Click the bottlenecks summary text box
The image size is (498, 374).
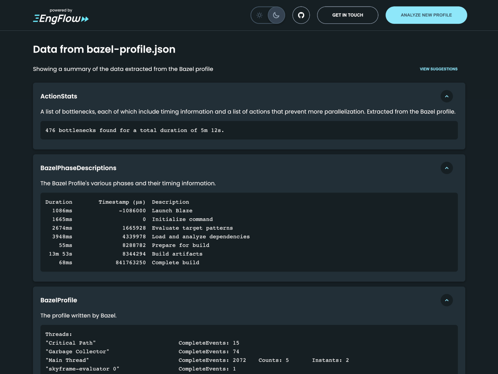[249, 130]
